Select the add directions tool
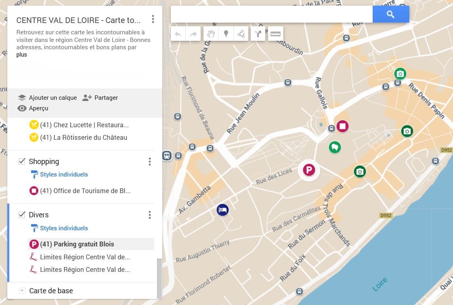 point(258,34)
